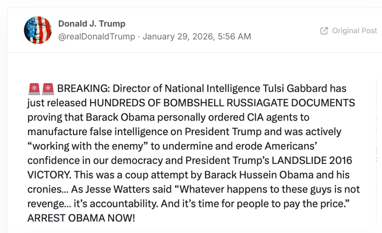Click the quoted phrase working with the enemy
Image resolution: width=382 pixels, height=233 pixels.
coord(80,147)
